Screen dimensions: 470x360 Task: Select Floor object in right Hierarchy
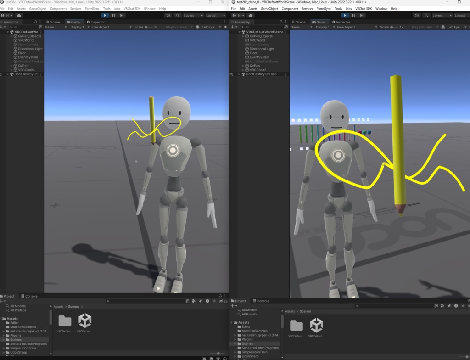coord(253,53)
